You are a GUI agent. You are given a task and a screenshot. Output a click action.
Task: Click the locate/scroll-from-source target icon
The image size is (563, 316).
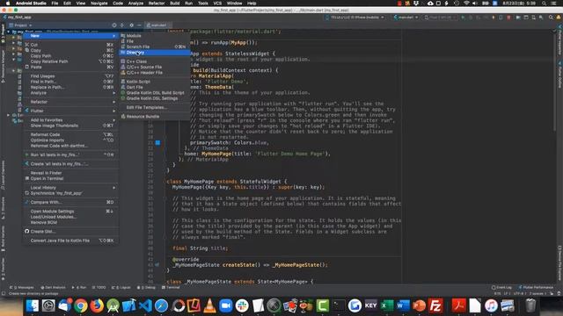coord(114,25)
